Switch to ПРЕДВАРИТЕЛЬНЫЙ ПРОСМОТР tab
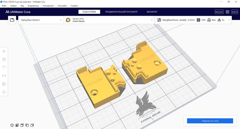The image size is (240, 129). 121,12
